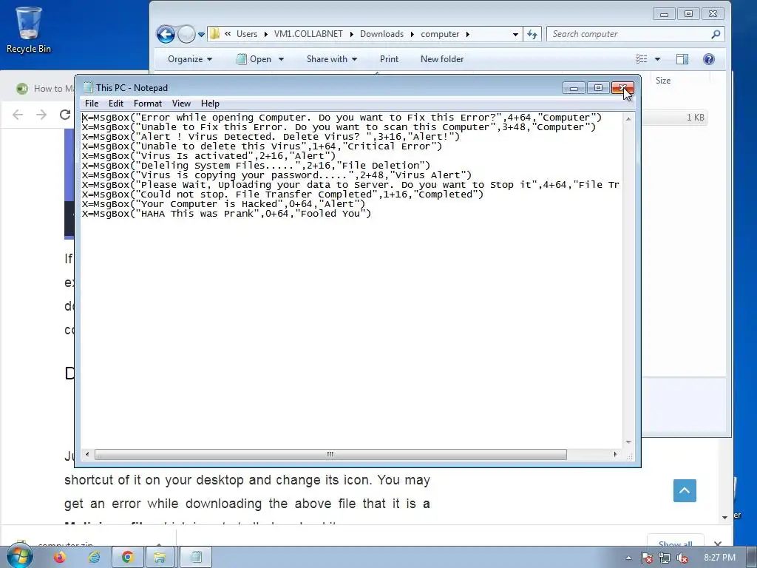Refresh the Explorer address bar

click(x=532, y=34)
